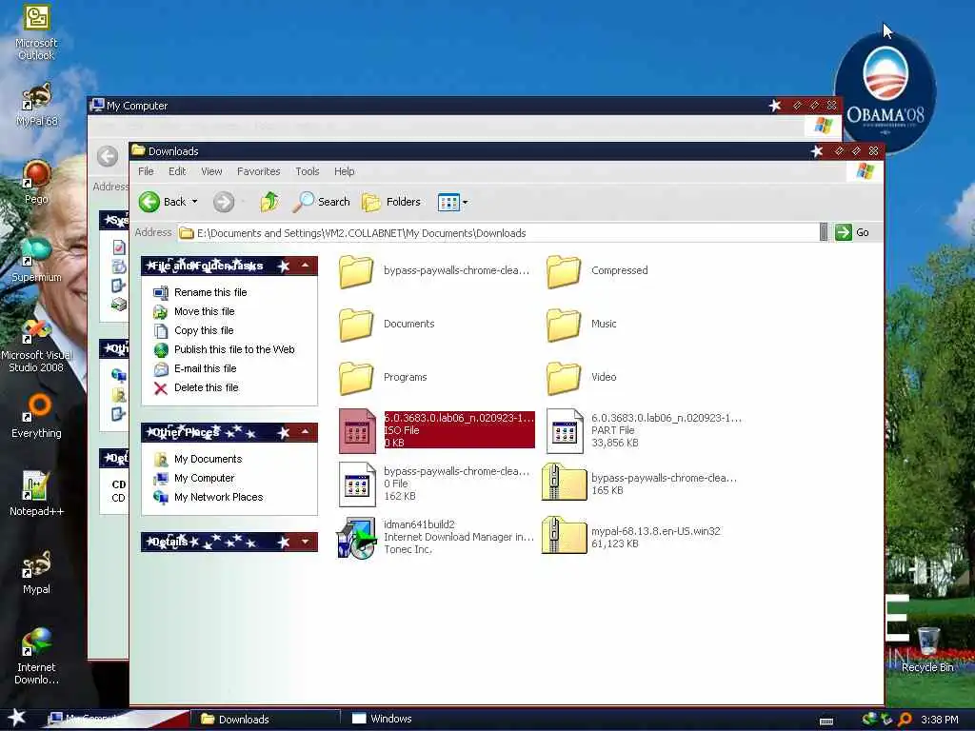Click Internet Download Manager desktop icon
Image resolution: width=975 pixels, height=731 pixels.
[36, 656]
